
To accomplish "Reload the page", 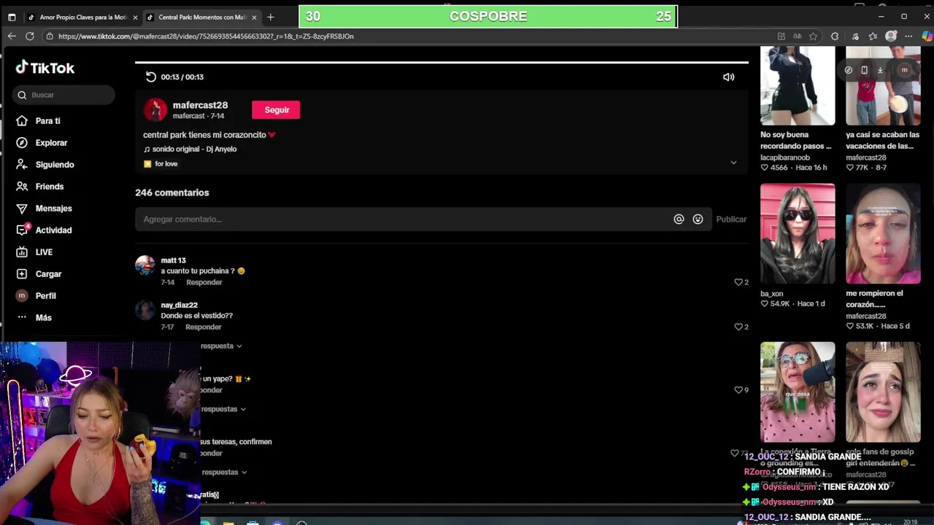I will pyautogui.click(x=30, y=36).
